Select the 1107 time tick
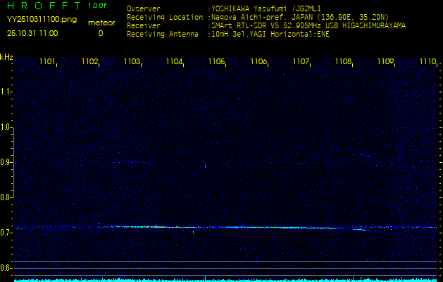This screenshot has width=443, height=282. click(301, 62)
